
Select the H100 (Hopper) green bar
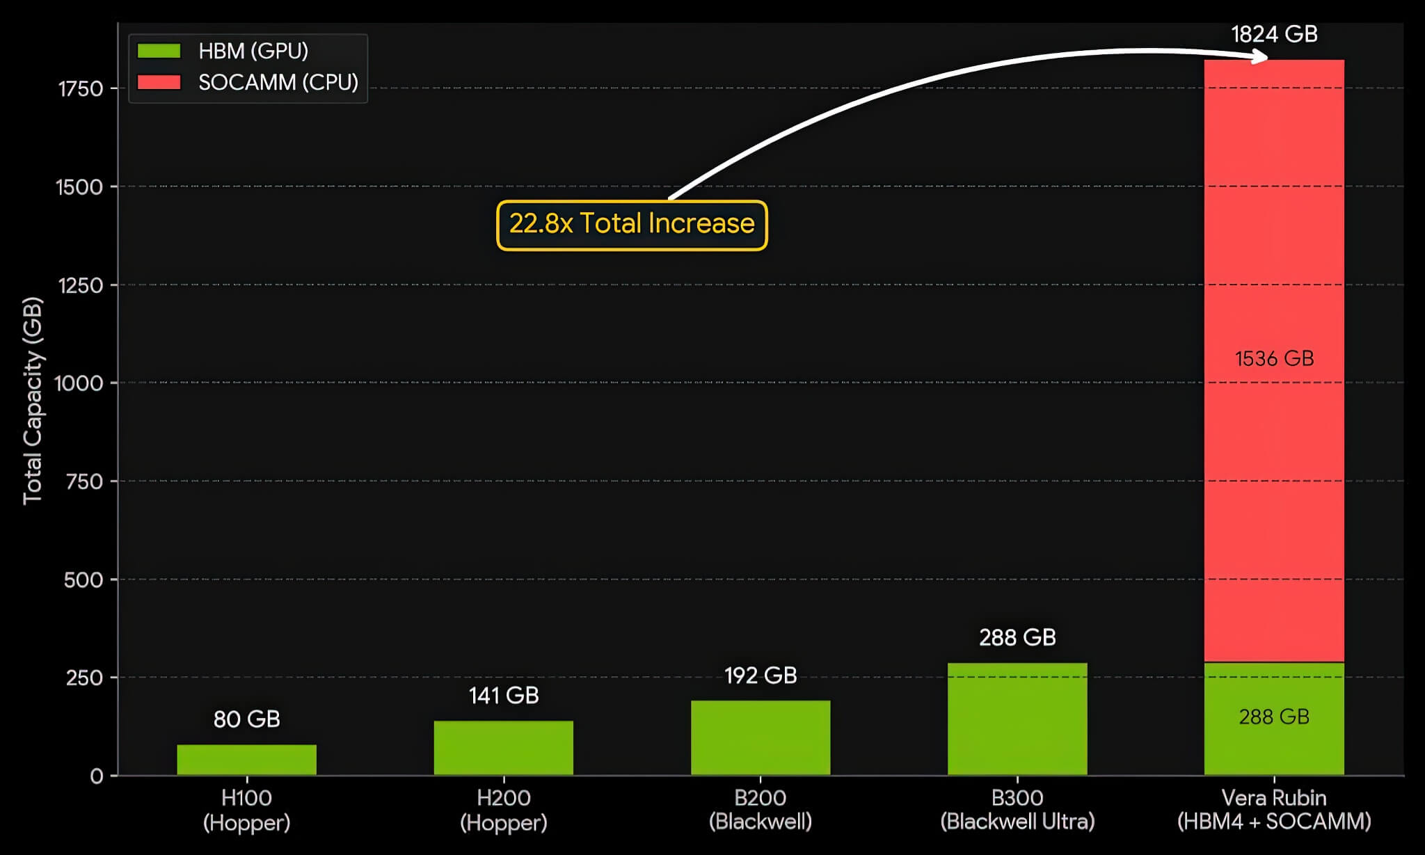coord(246,760)
